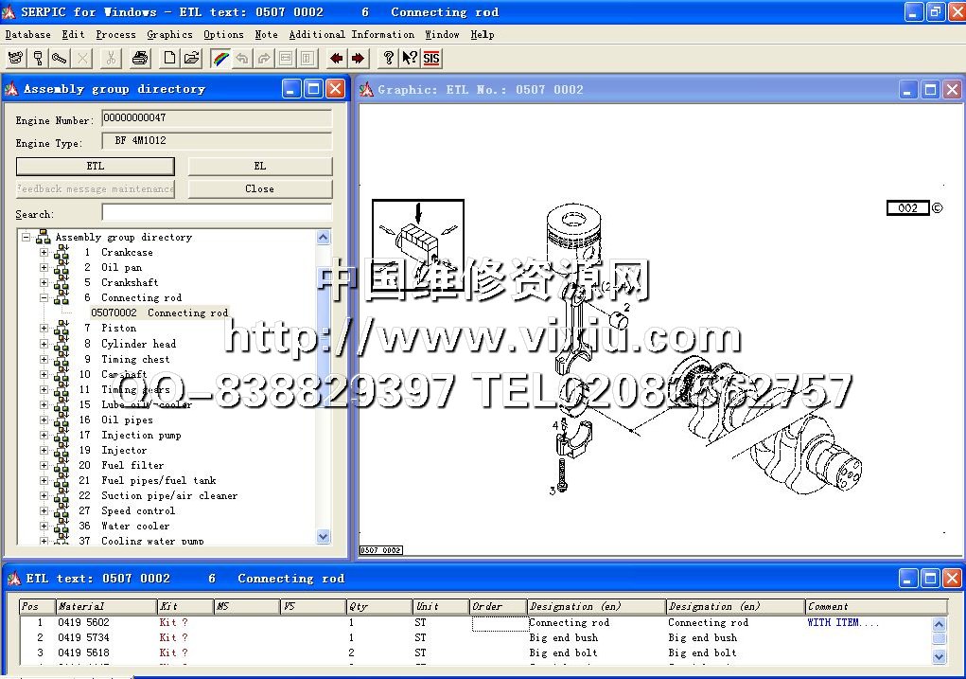Expand the Crankcase tree node
966x679 pixels.
point(44,253)
